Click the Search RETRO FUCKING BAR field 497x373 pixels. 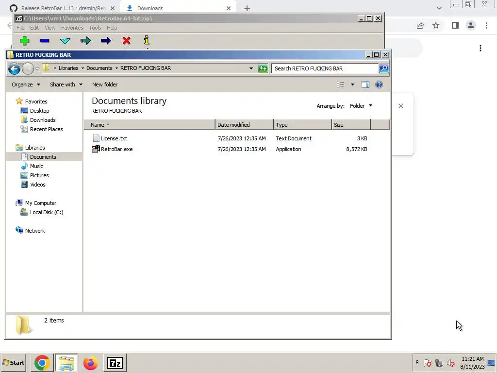tap(325, 68)
